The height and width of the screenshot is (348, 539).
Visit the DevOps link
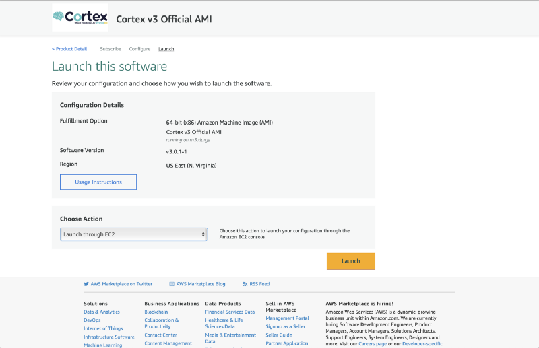pyautogui.click(x=92, y=320)
